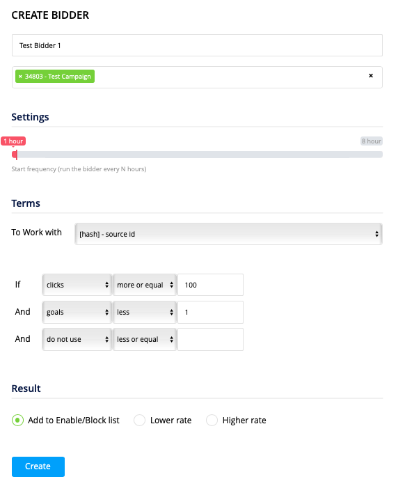Click inside the campaign selection field
The height and width of the screenshot is (479, 405).
tap(229, 77)
